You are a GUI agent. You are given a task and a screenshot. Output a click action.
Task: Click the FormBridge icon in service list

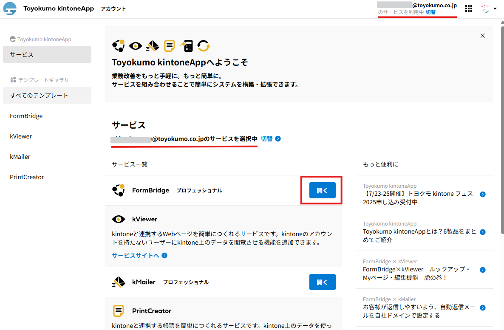119,190
